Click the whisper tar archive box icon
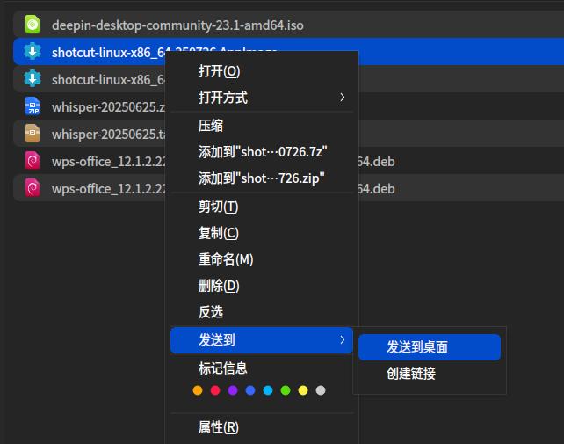 click(x=33, y=134)
